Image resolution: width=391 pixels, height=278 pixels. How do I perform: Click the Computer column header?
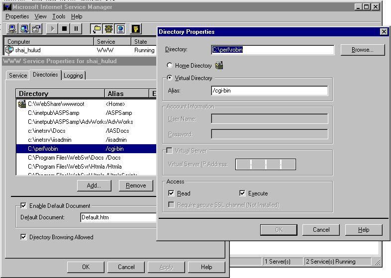click(49, 41)
